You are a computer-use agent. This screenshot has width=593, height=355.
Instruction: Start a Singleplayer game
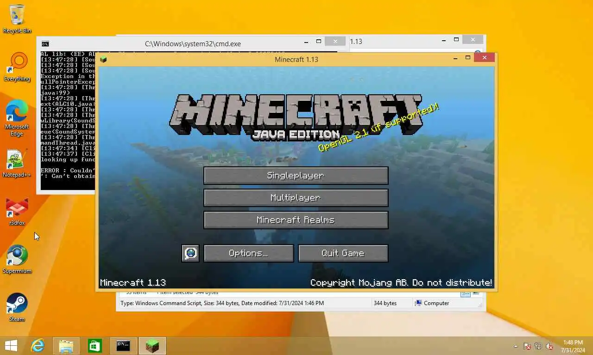(296, 176)
